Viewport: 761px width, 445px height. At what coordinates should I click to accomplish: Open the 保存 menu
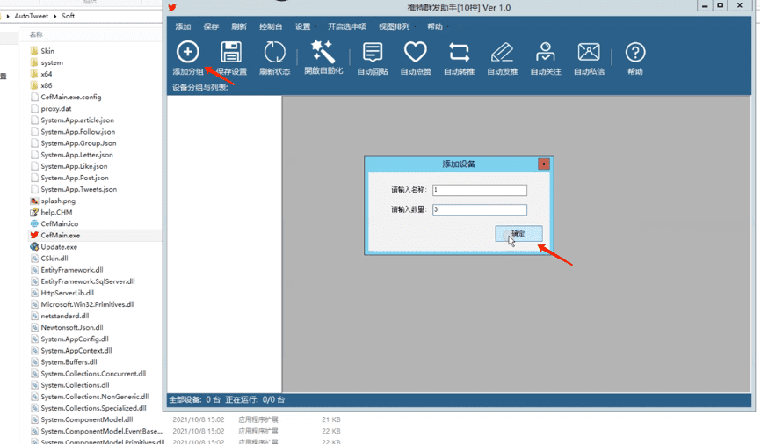[211, 26]
